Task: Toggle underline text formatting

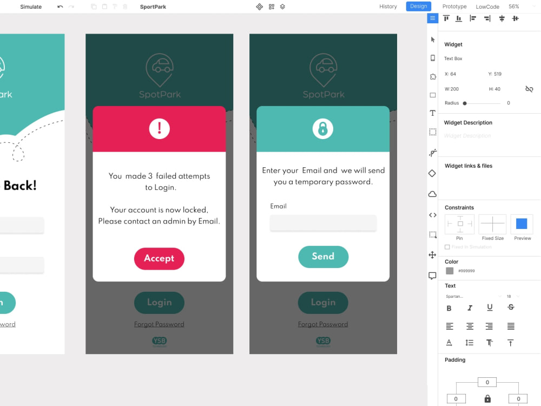Action: (490, 307)
